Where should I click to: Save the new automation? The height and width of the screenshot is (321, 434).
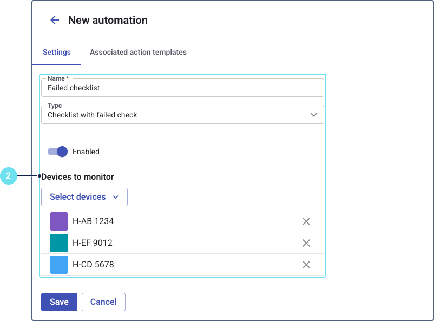click(x=59, y=302)
